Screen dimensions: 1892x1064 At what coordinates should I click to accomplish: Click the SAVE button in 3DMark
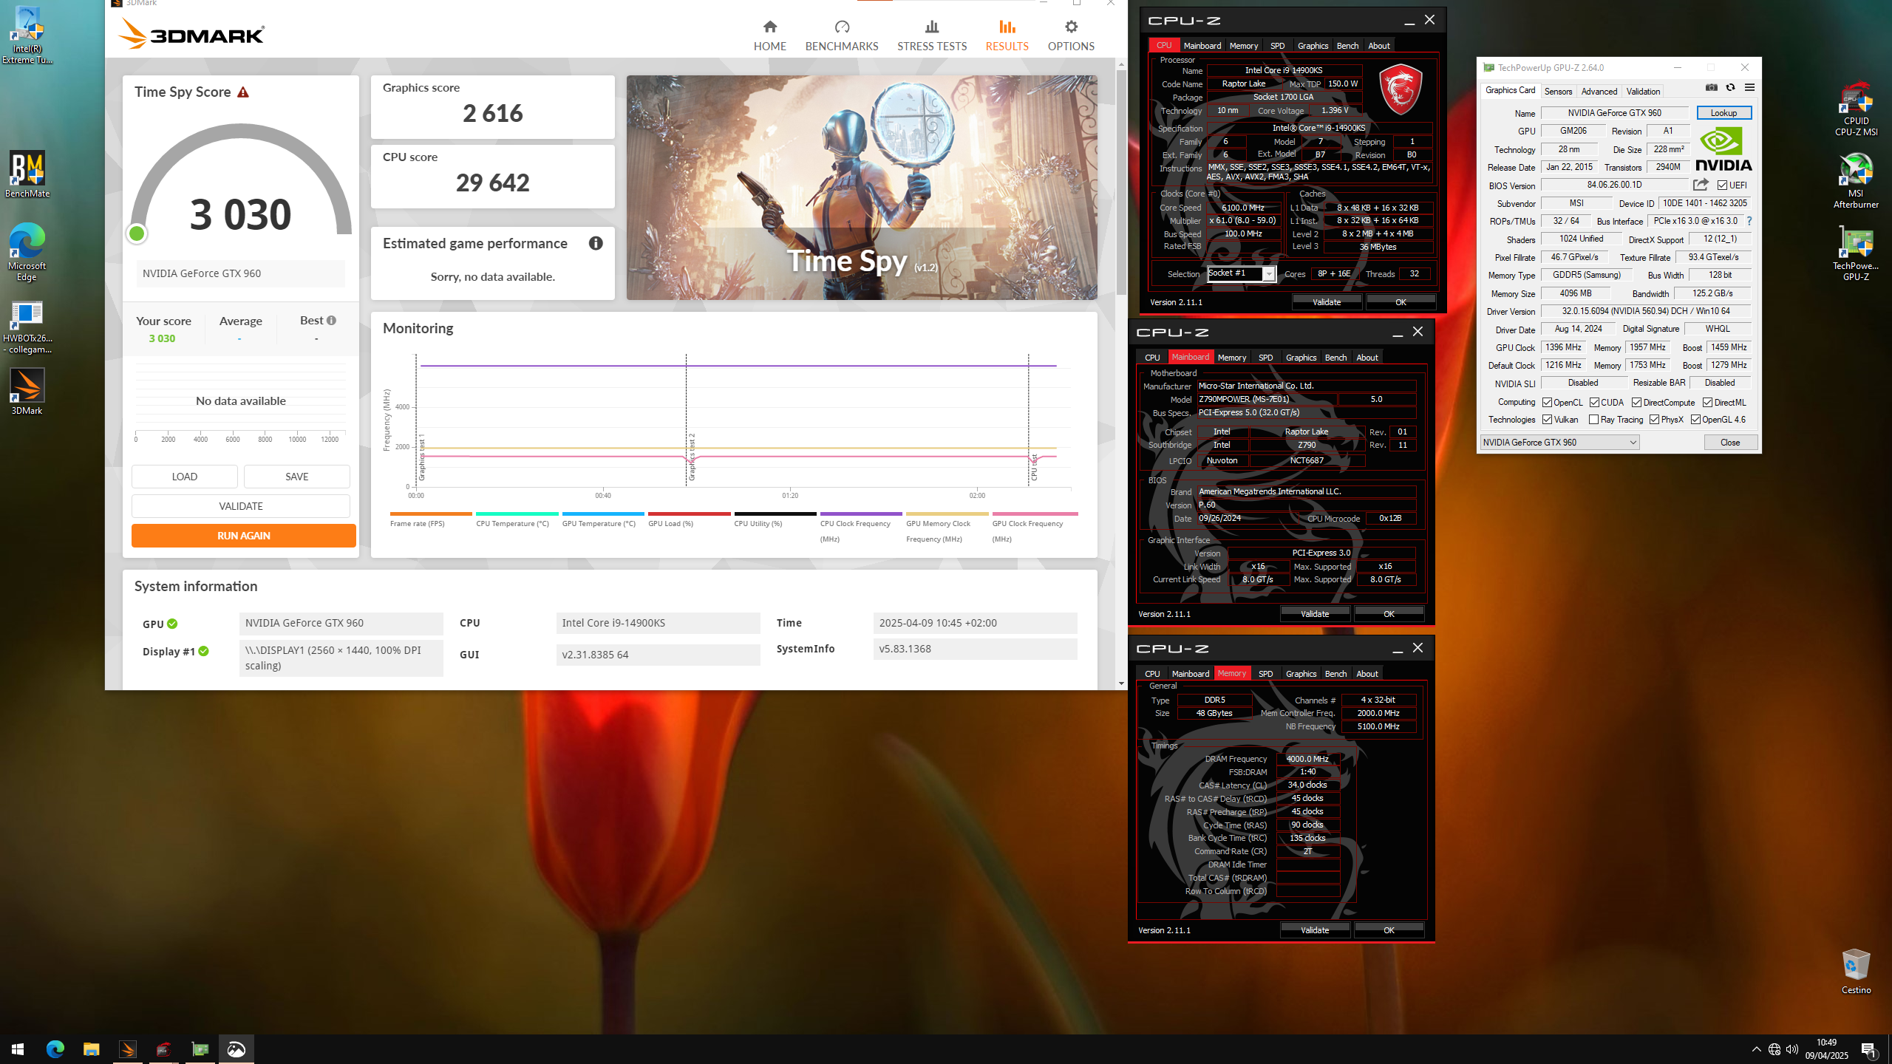click(x=297, y=477)
